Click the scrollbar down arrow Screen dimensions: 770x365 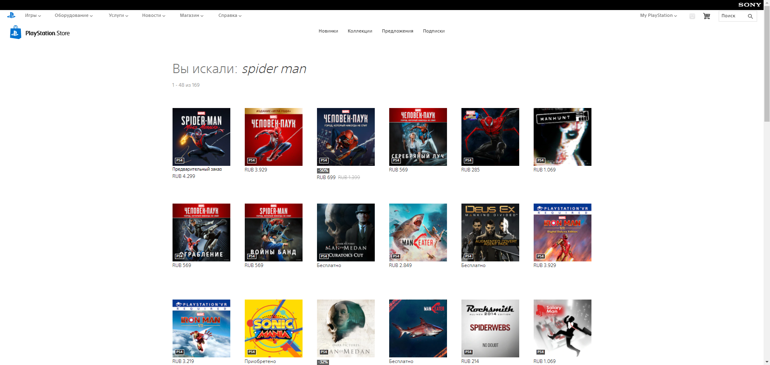tap(767, 362)
